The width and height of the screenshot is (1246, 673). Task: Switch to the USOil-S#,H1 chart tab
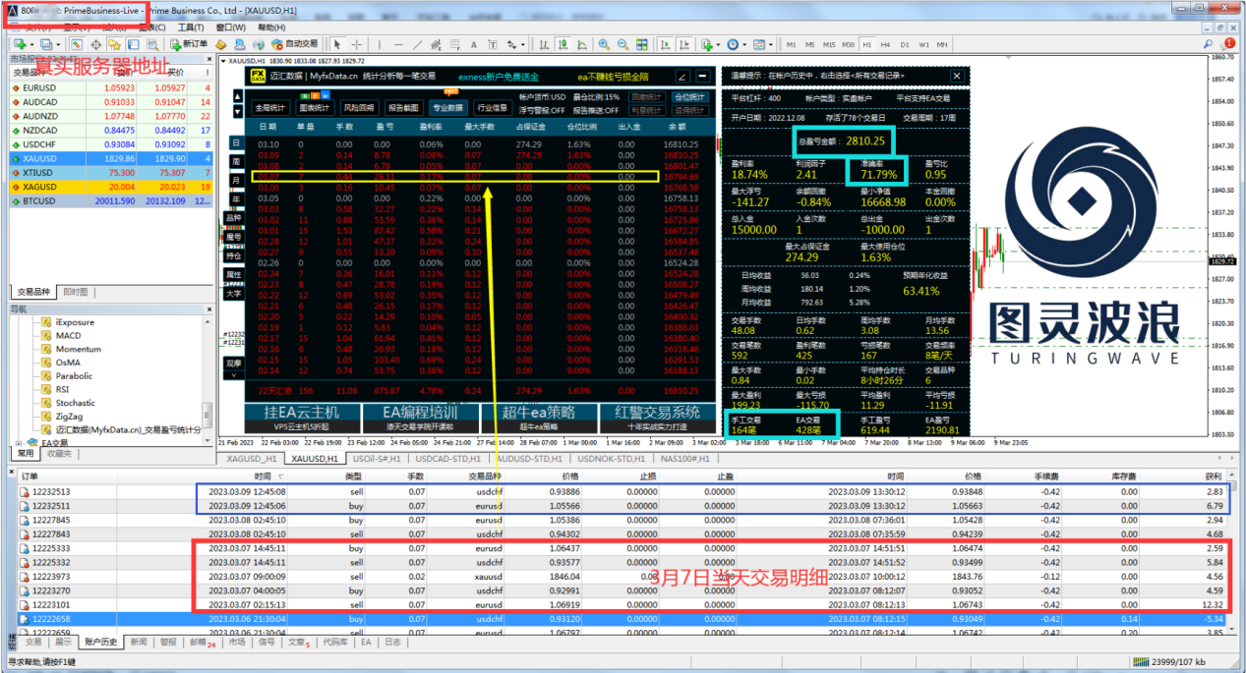(x=376, y=459)
